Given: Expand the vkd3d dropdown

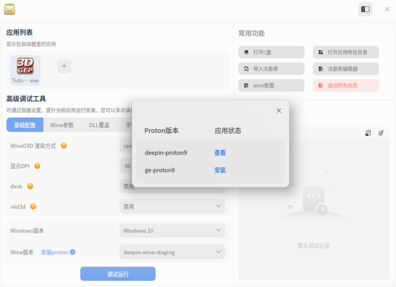Looking at the screenshot, I should 172,206.
